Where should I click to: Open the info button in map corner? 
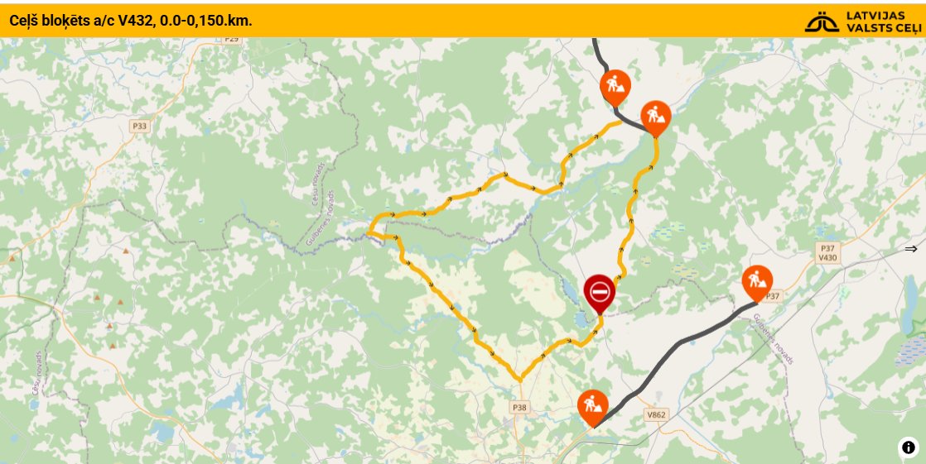tap(908, 447)
